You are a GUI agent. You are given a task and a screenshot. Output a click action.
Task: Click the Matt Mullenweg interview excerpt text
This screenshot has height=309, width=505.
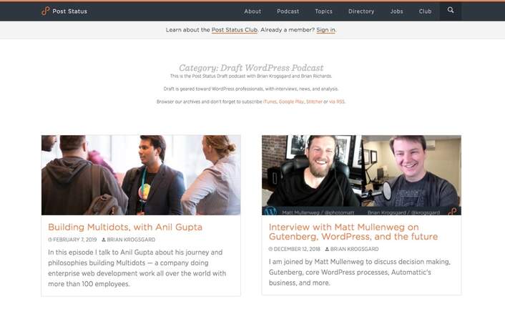tap(359, 273)
